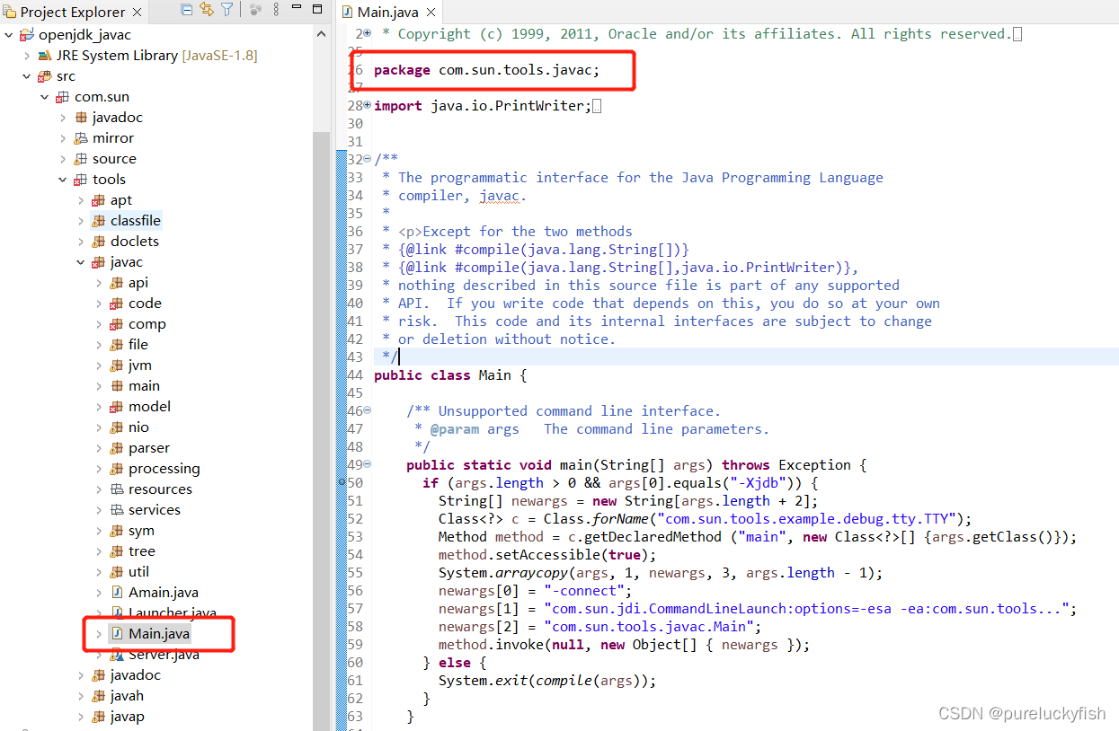Select the Project Explorer tab
The height and width of the screenshot is (731, 1119).
pyautogui.click(x=72, y=12)
